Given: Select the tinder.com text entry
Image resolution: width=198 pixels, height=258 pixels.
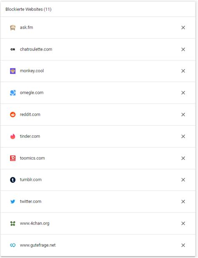Looking at the screenshot, I should coord(30,136).
